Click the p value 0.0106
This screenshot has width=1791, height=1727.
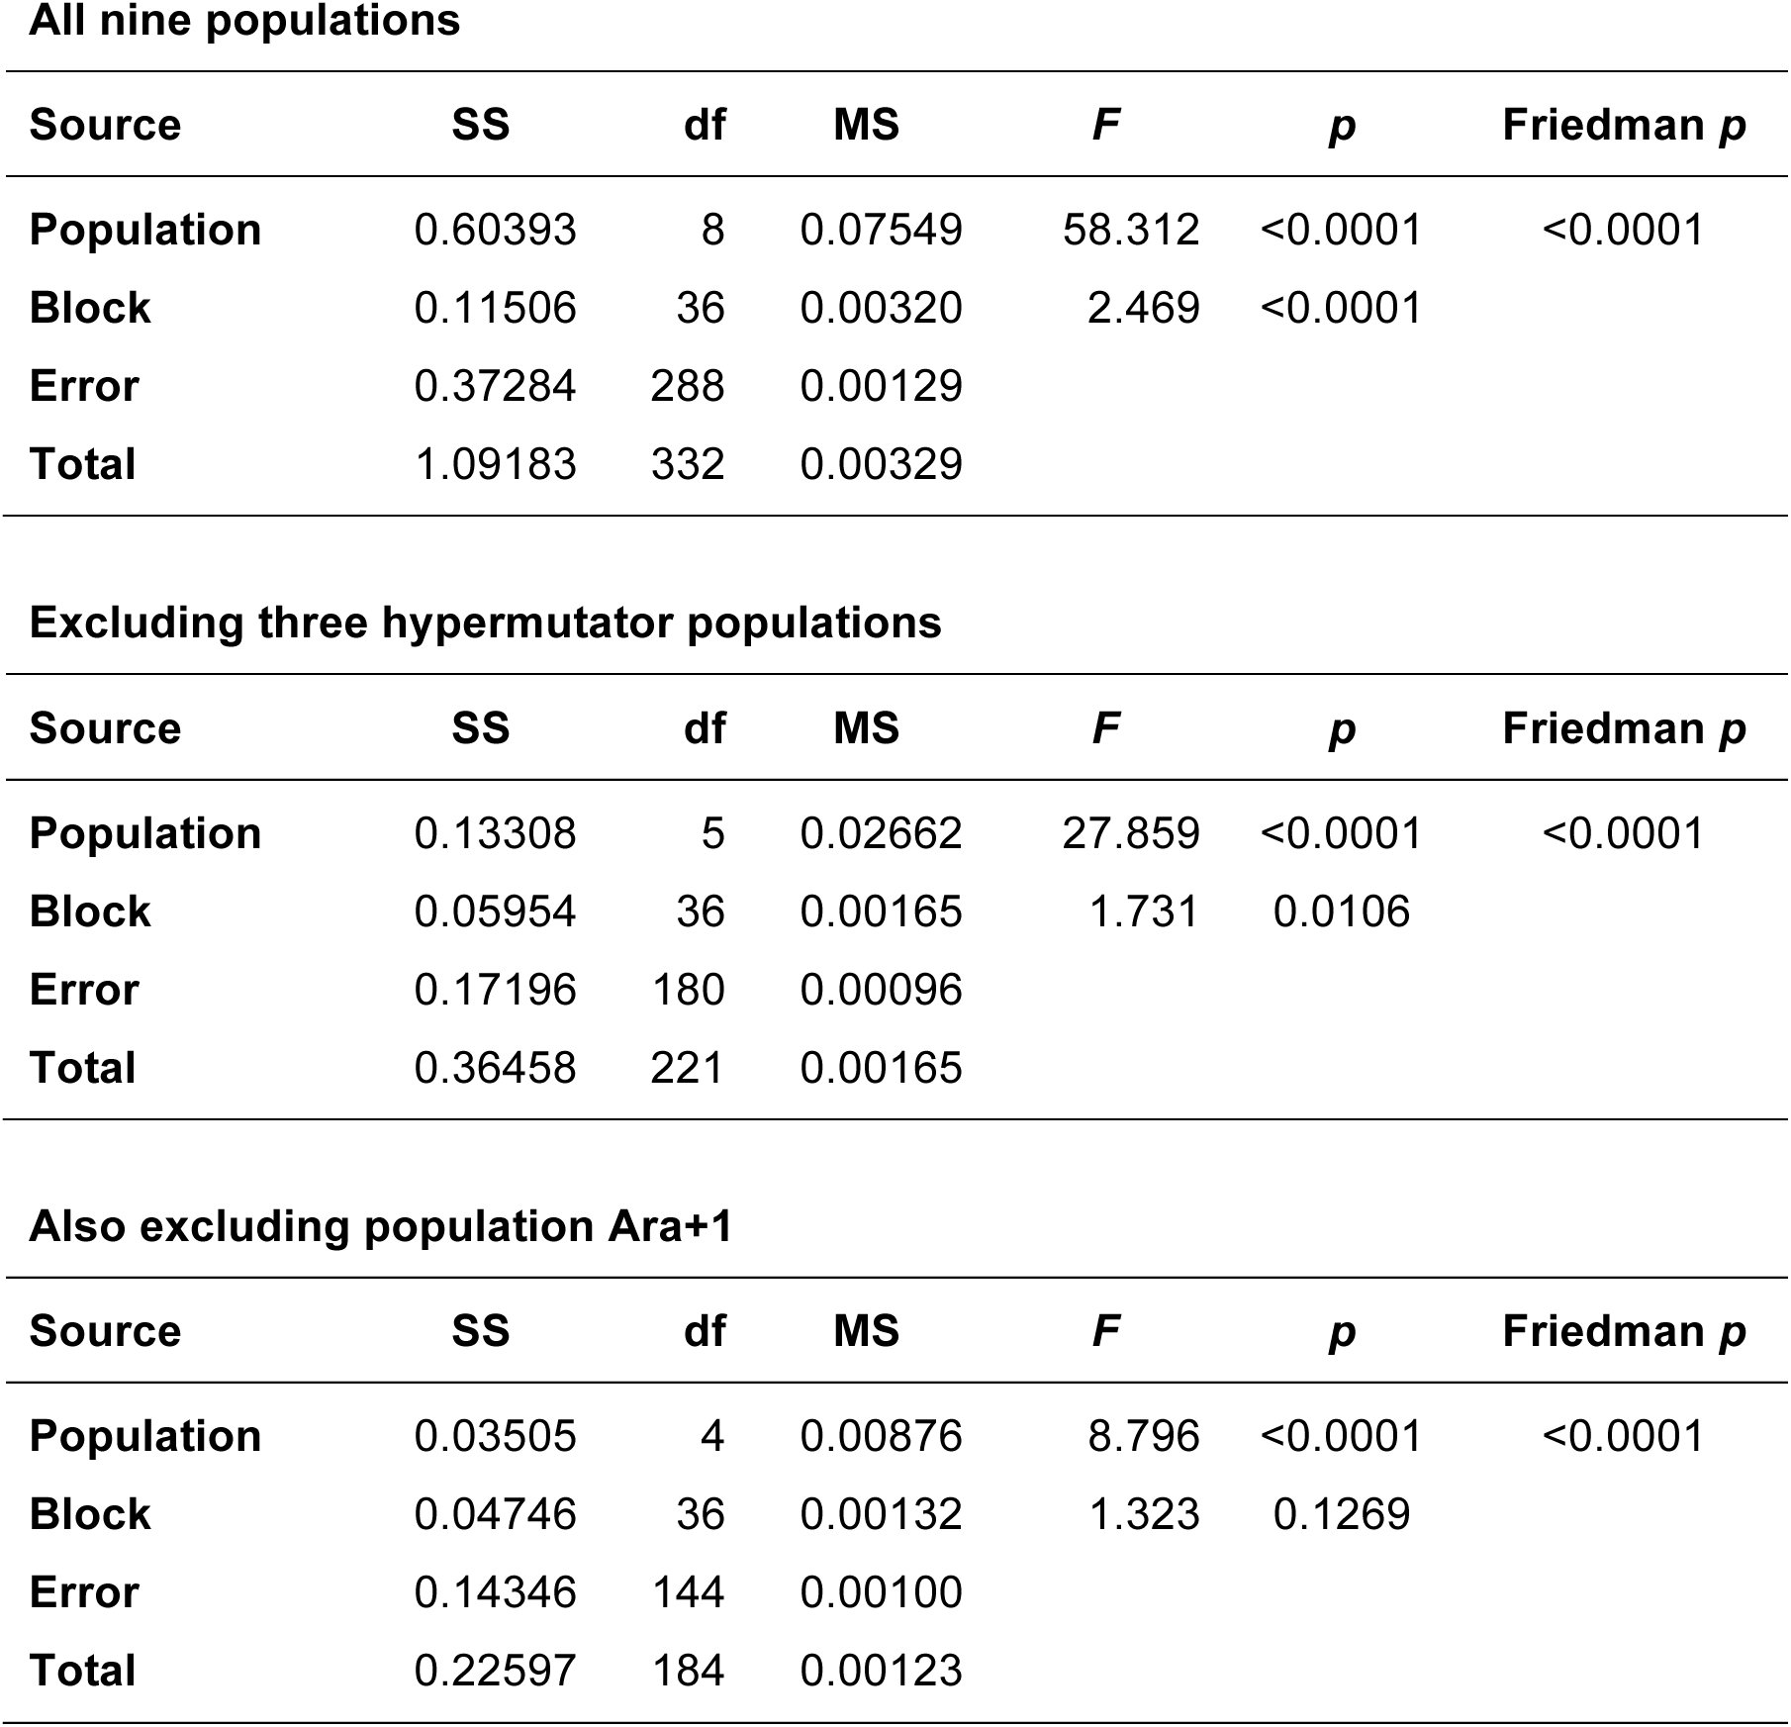pos(1342,911)
